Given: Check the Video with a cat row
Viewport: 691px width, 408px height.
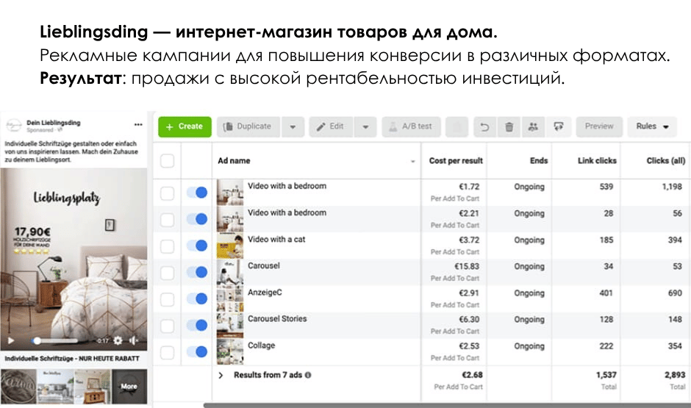Looking at the screenshot, I should coord(167,246).
